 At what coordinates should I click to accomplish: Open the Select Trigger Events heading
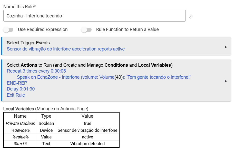28,43
